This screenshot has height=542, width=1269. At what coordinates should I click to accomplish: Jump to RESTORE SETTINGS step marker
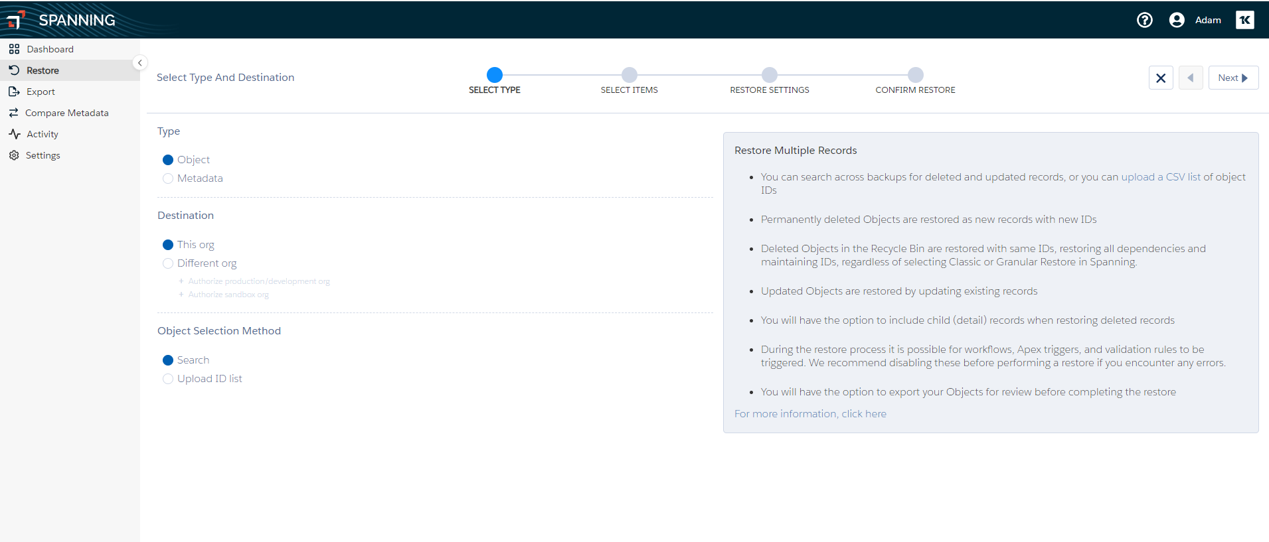pos(770,75)
